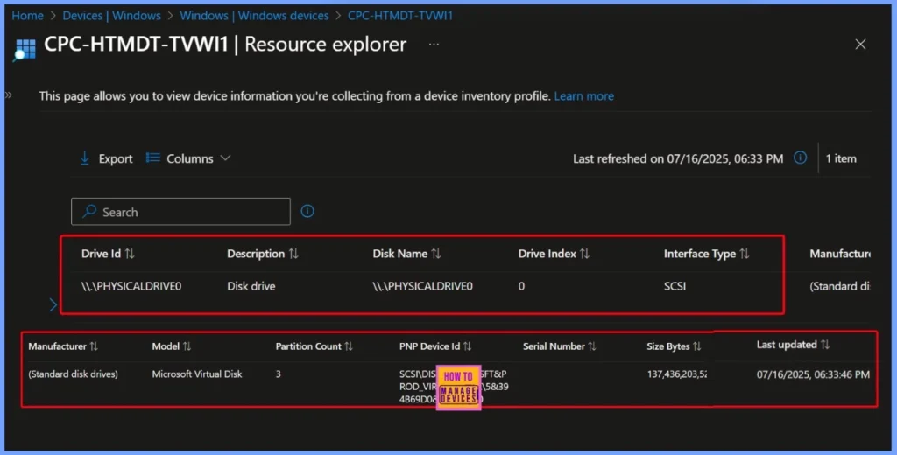Image resolution: width=897 pixels, height=455 pixels.
Task: Click Interface Type column header text
Action: tap(700, 254)
